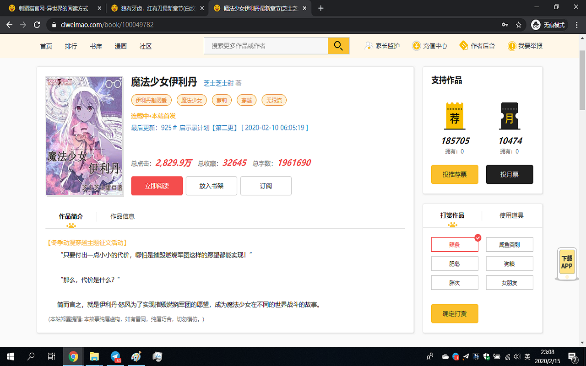
Task: Click 订阅 subscribe button
Action: [266, 186]
